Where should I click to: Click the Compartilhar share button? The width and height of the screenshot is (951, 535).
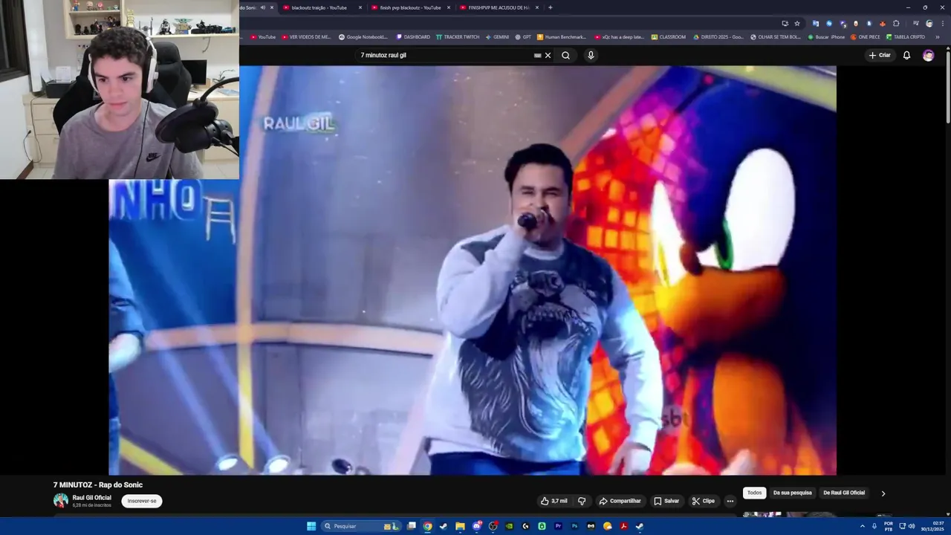(620, 501)
